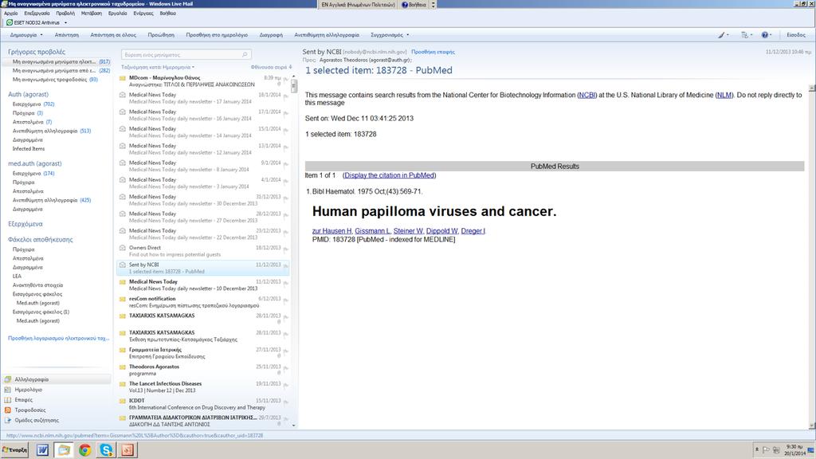Open the Εργαλεία menu
Viewport: 816px width, 459px height.
118,13
